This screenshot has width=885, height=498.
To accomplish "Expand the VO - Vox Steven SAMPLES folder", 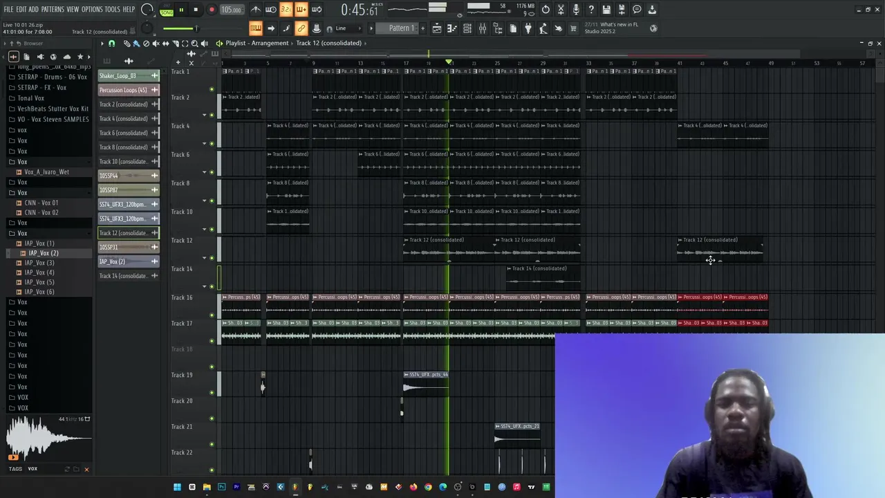I will click(53, 119).
